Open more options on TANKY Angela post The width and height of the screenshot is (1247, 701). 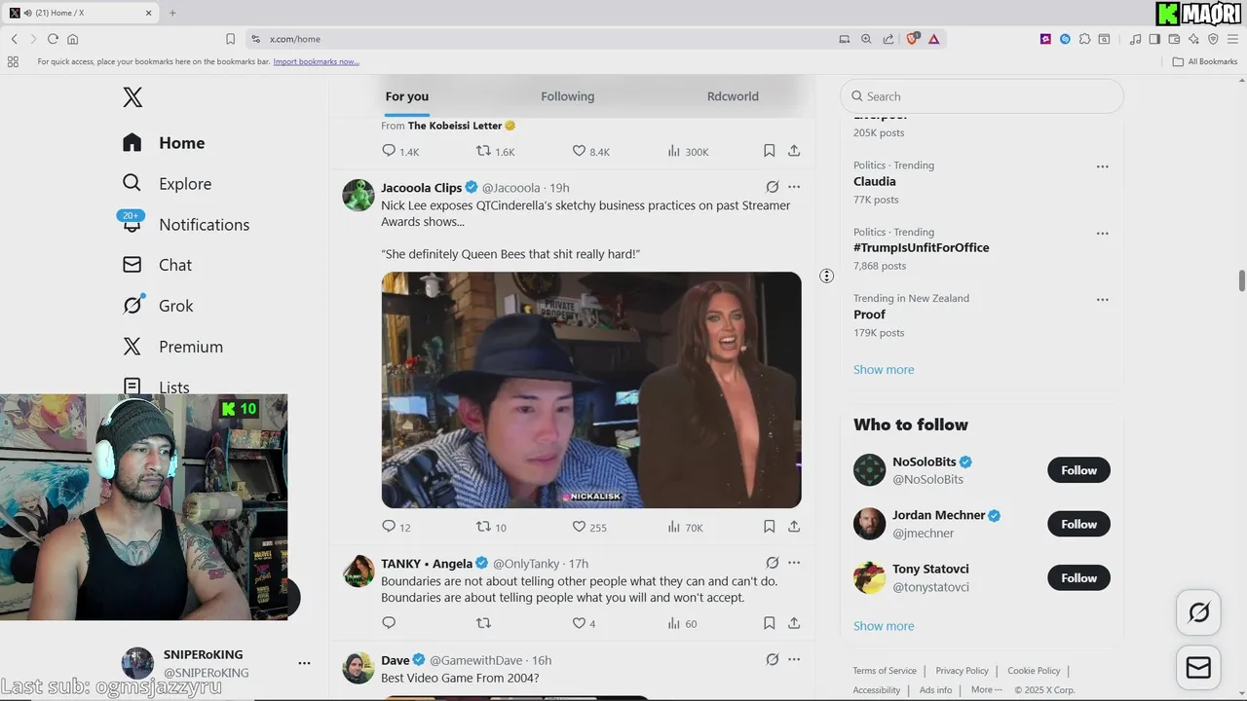[794, 563]
